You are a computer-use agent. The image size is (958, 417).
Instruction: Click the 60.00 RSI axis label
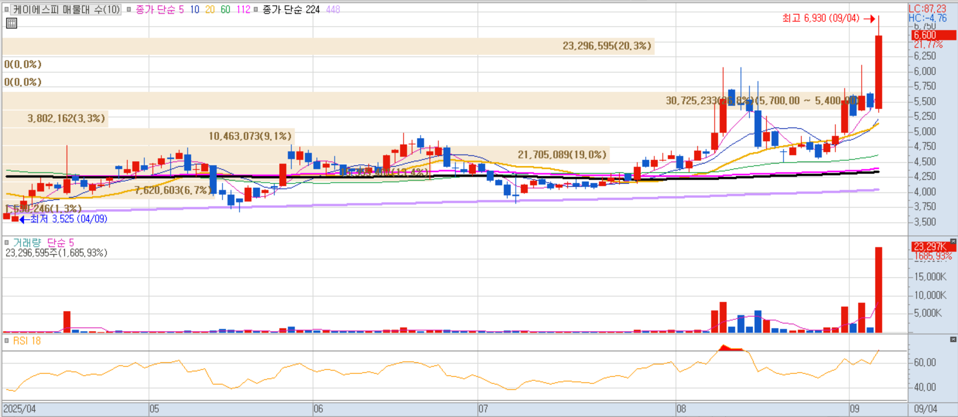pyautogui.click(x=925, y=363)
